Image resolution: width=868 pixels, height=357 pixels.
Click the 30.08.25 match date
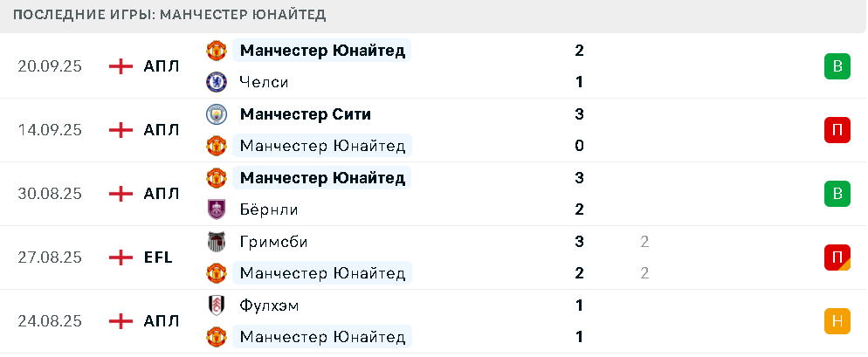50,194
